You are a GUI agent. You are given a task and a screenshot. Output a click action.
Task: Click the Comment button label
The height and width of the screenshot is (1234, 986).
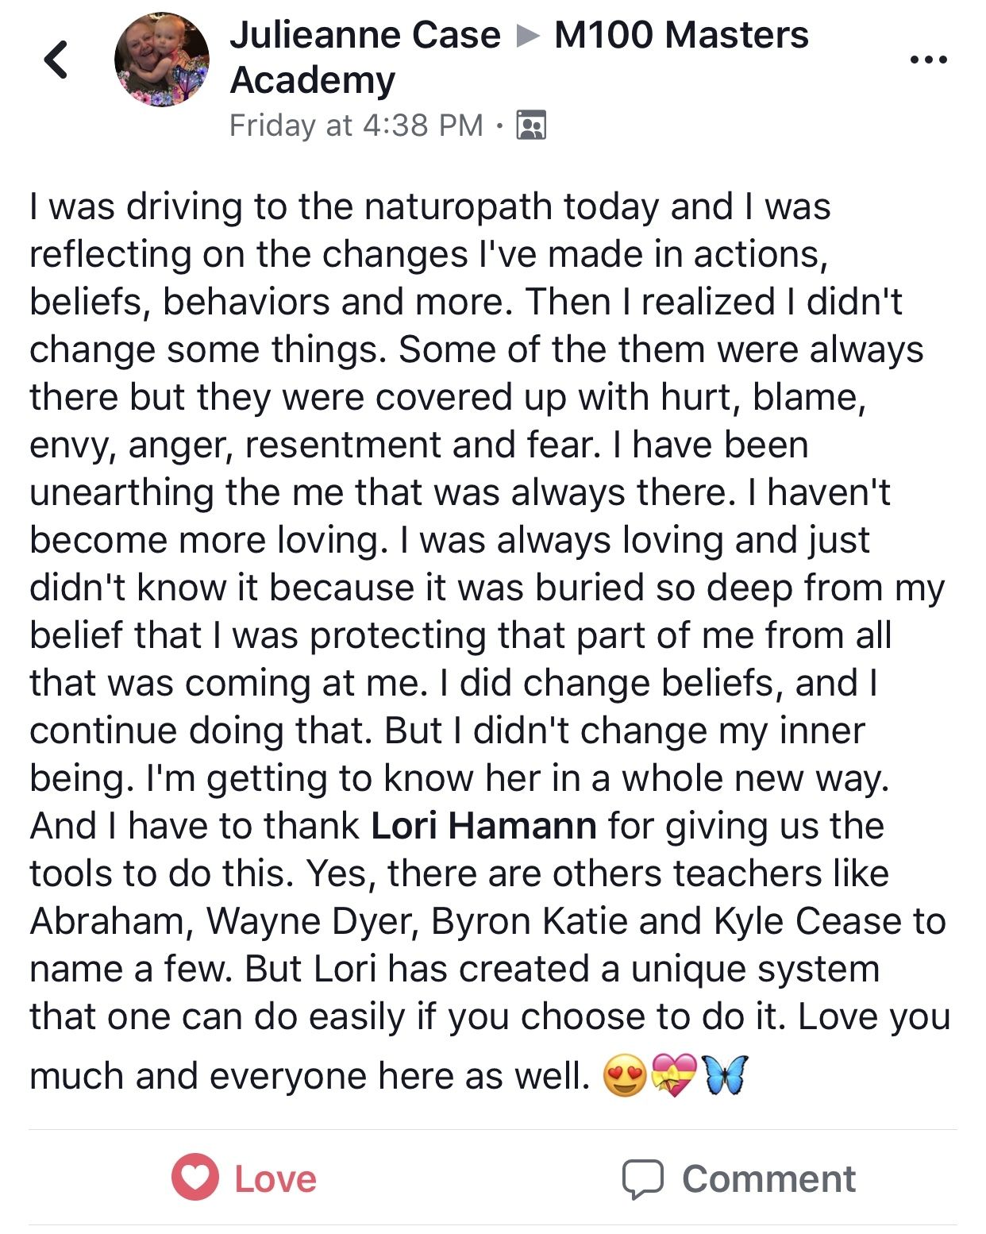(768, 1179)
